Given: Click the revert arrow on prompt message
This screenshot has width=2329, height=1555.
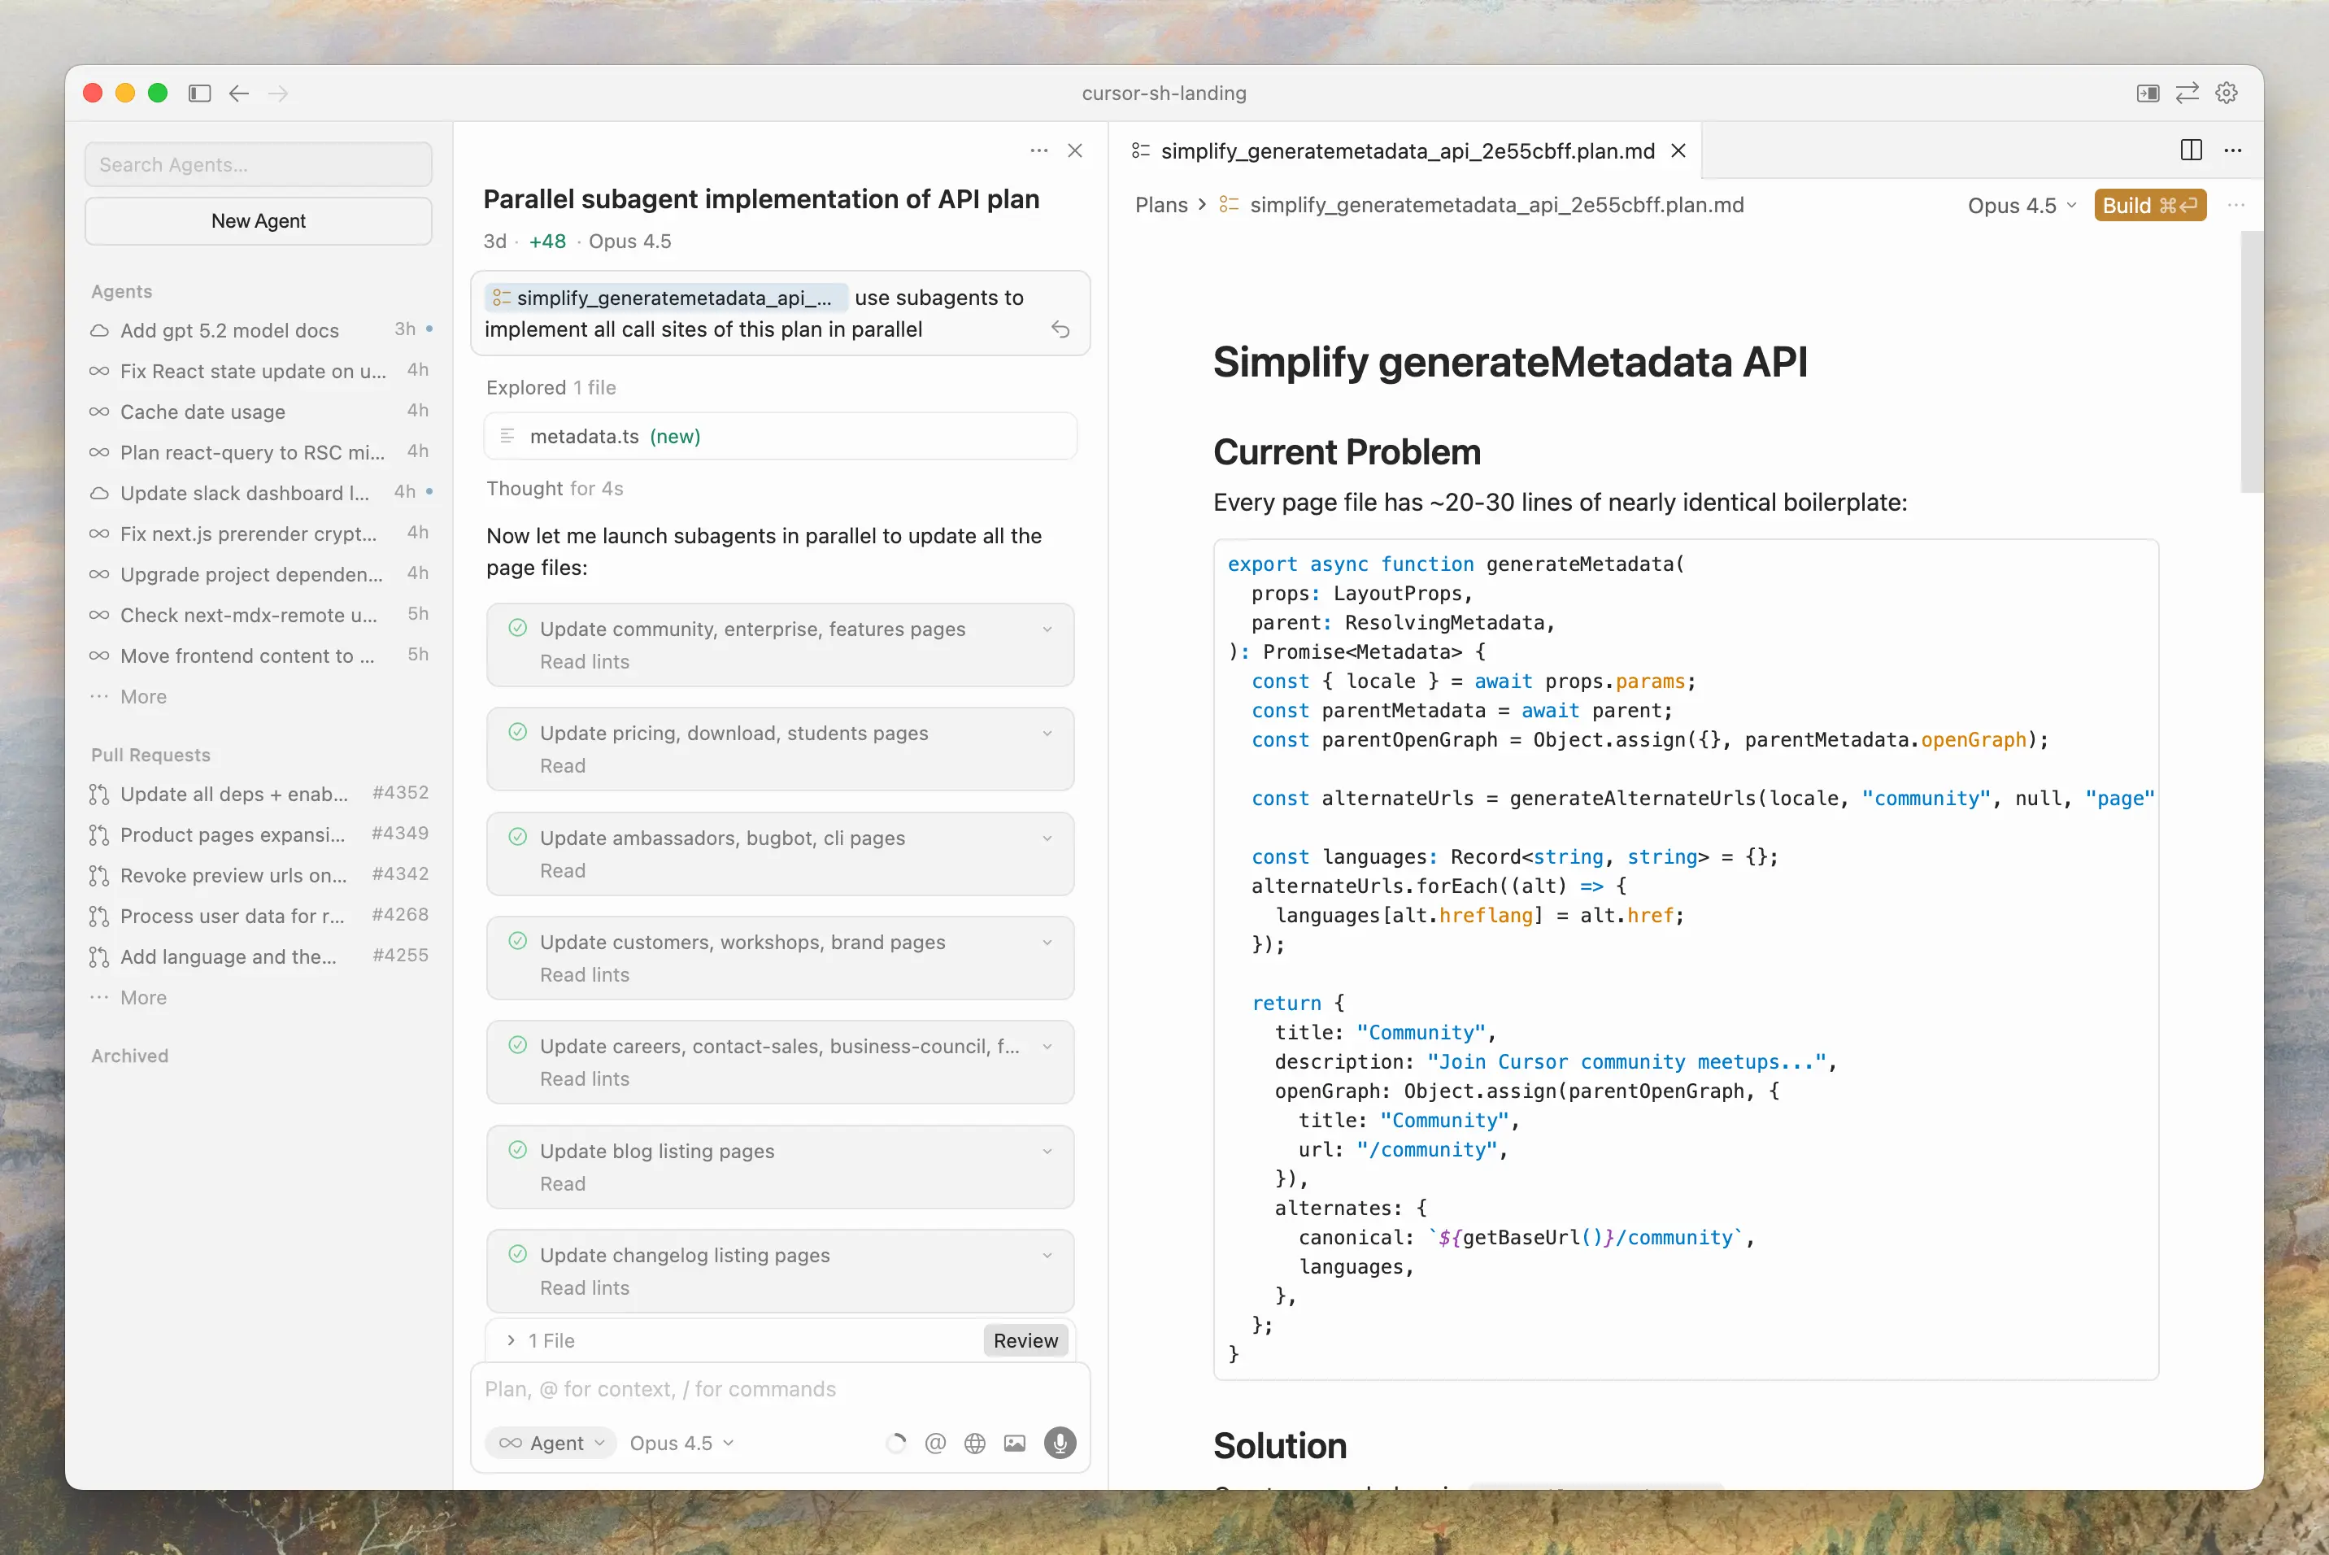Looking at the screenshot, I should point(1060,329).
